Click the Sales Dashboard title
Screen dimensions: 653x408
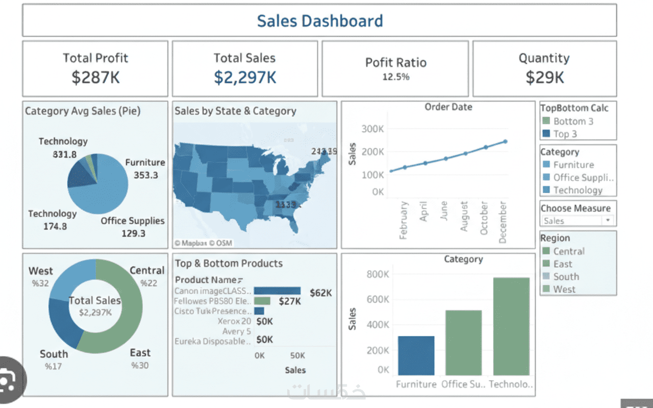point(320,21)
